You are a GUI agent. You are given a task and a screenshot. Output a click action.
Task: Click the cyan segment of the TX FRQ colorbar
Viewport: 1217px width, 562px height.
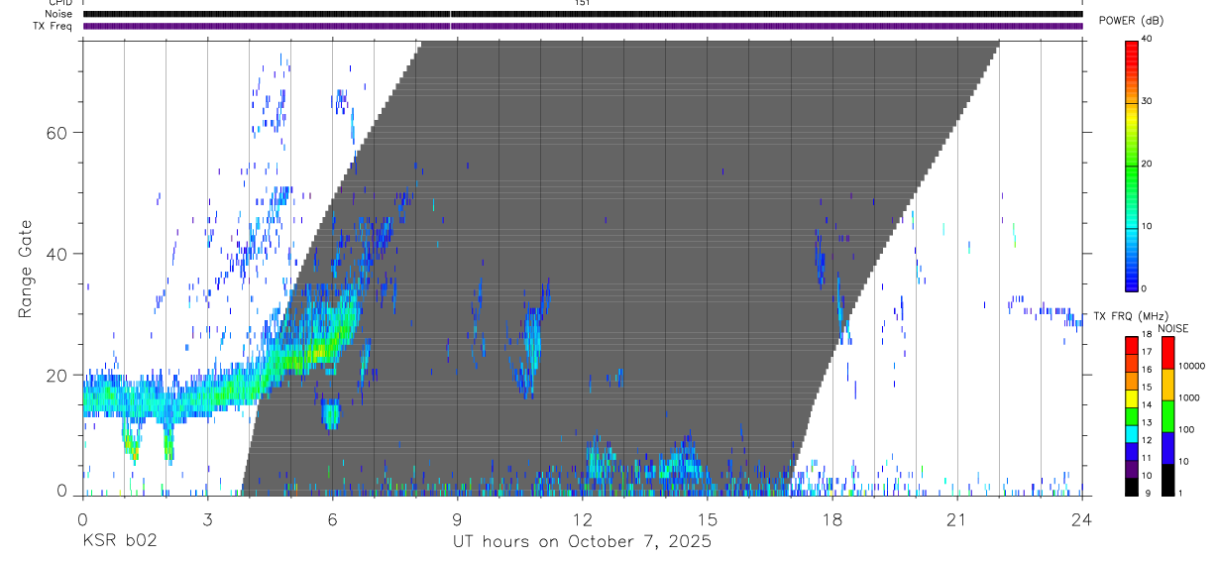click(x=1132, y=433)
